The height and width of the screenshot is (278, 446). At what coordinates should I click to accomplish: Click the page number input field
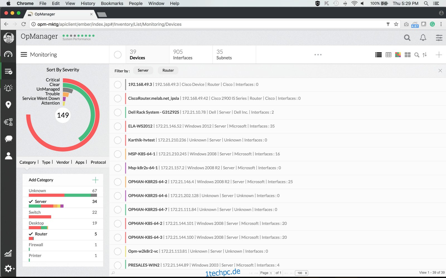click(x=272, y=273)
